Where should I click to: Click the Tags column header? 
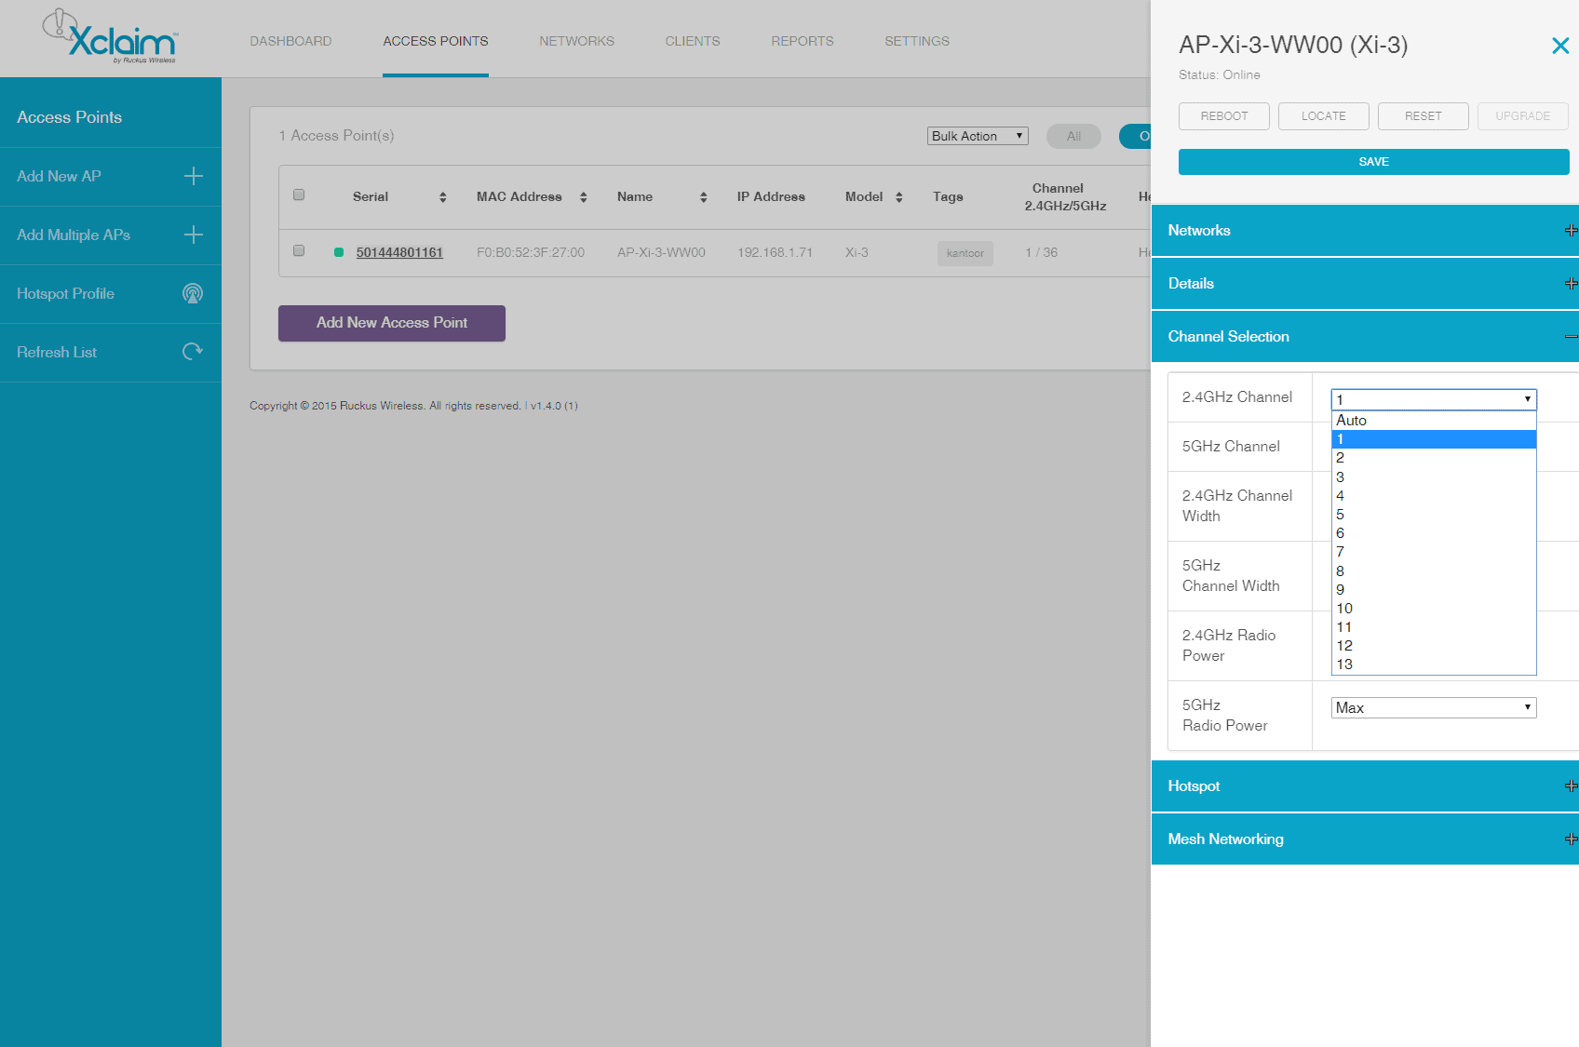click(948, 197)
